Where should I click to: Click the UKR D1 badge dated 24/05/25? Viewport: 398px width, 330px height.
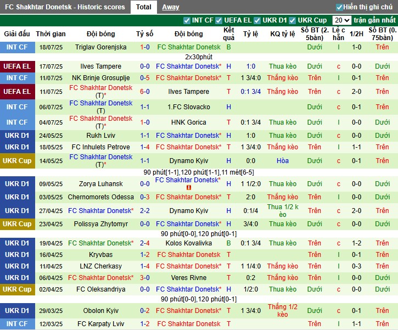pos(16,136)
